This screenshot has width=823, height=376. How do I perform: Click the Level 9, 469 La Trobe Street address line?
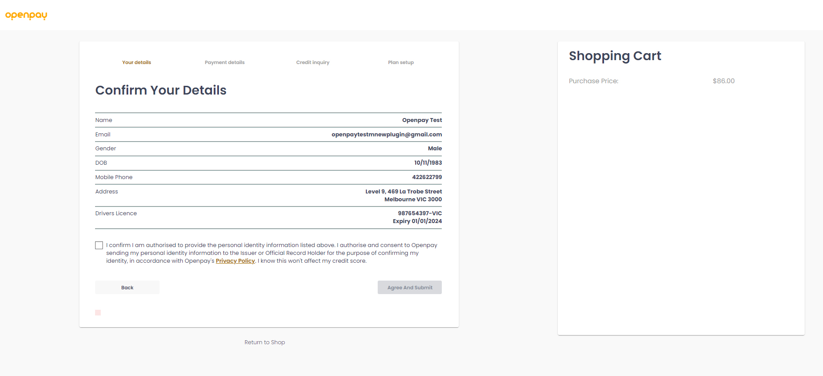pos(403,192)
